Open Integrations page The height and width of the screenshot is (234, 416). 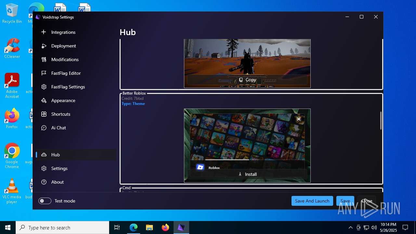76,32
